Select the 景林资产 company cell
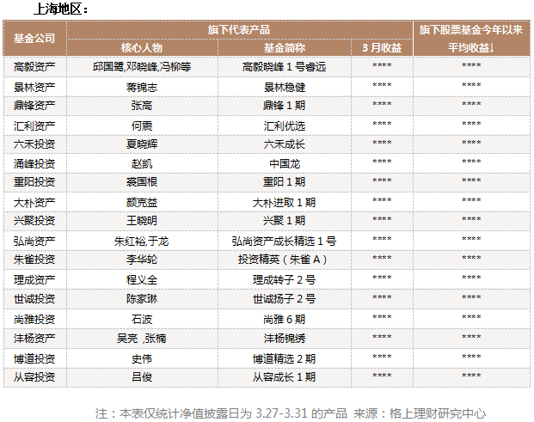 coord(34,88)
